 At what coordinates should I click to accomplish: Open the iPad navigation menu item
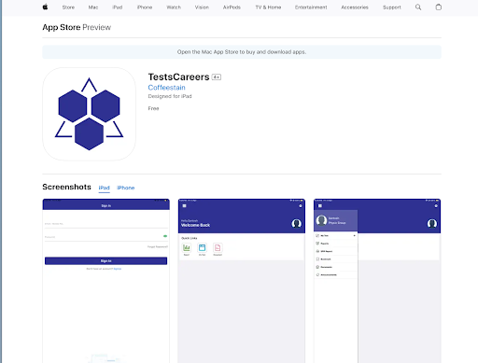tap(118, 7)
